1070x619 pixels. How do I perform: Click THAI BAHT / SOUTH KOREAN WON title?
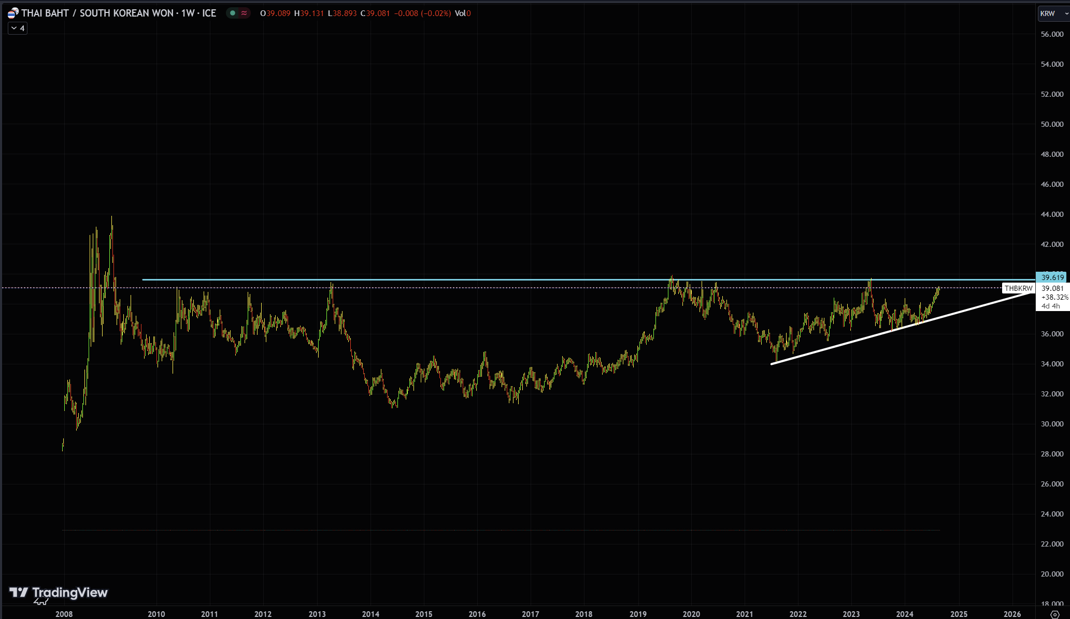(96, 13)
